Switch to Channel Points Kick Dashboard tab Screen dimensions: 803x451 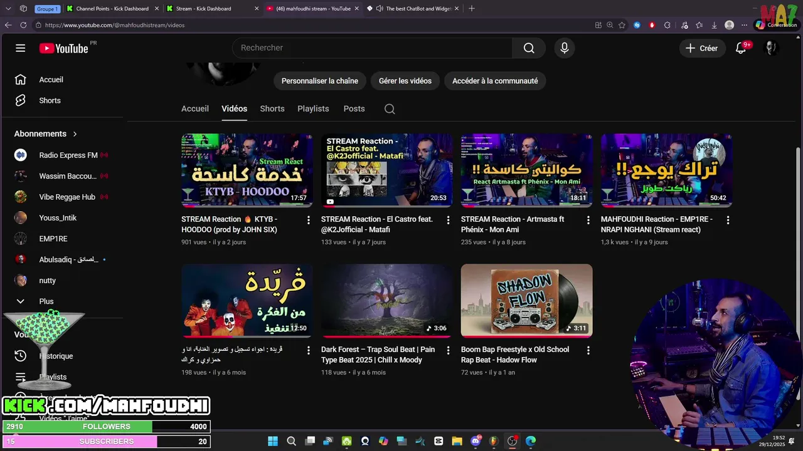pyautogui.click(x=112, y=9)
